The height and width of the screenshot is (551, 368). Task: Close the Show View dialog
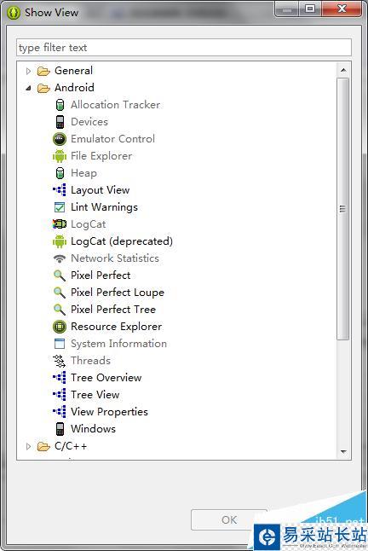pos(342,9)
